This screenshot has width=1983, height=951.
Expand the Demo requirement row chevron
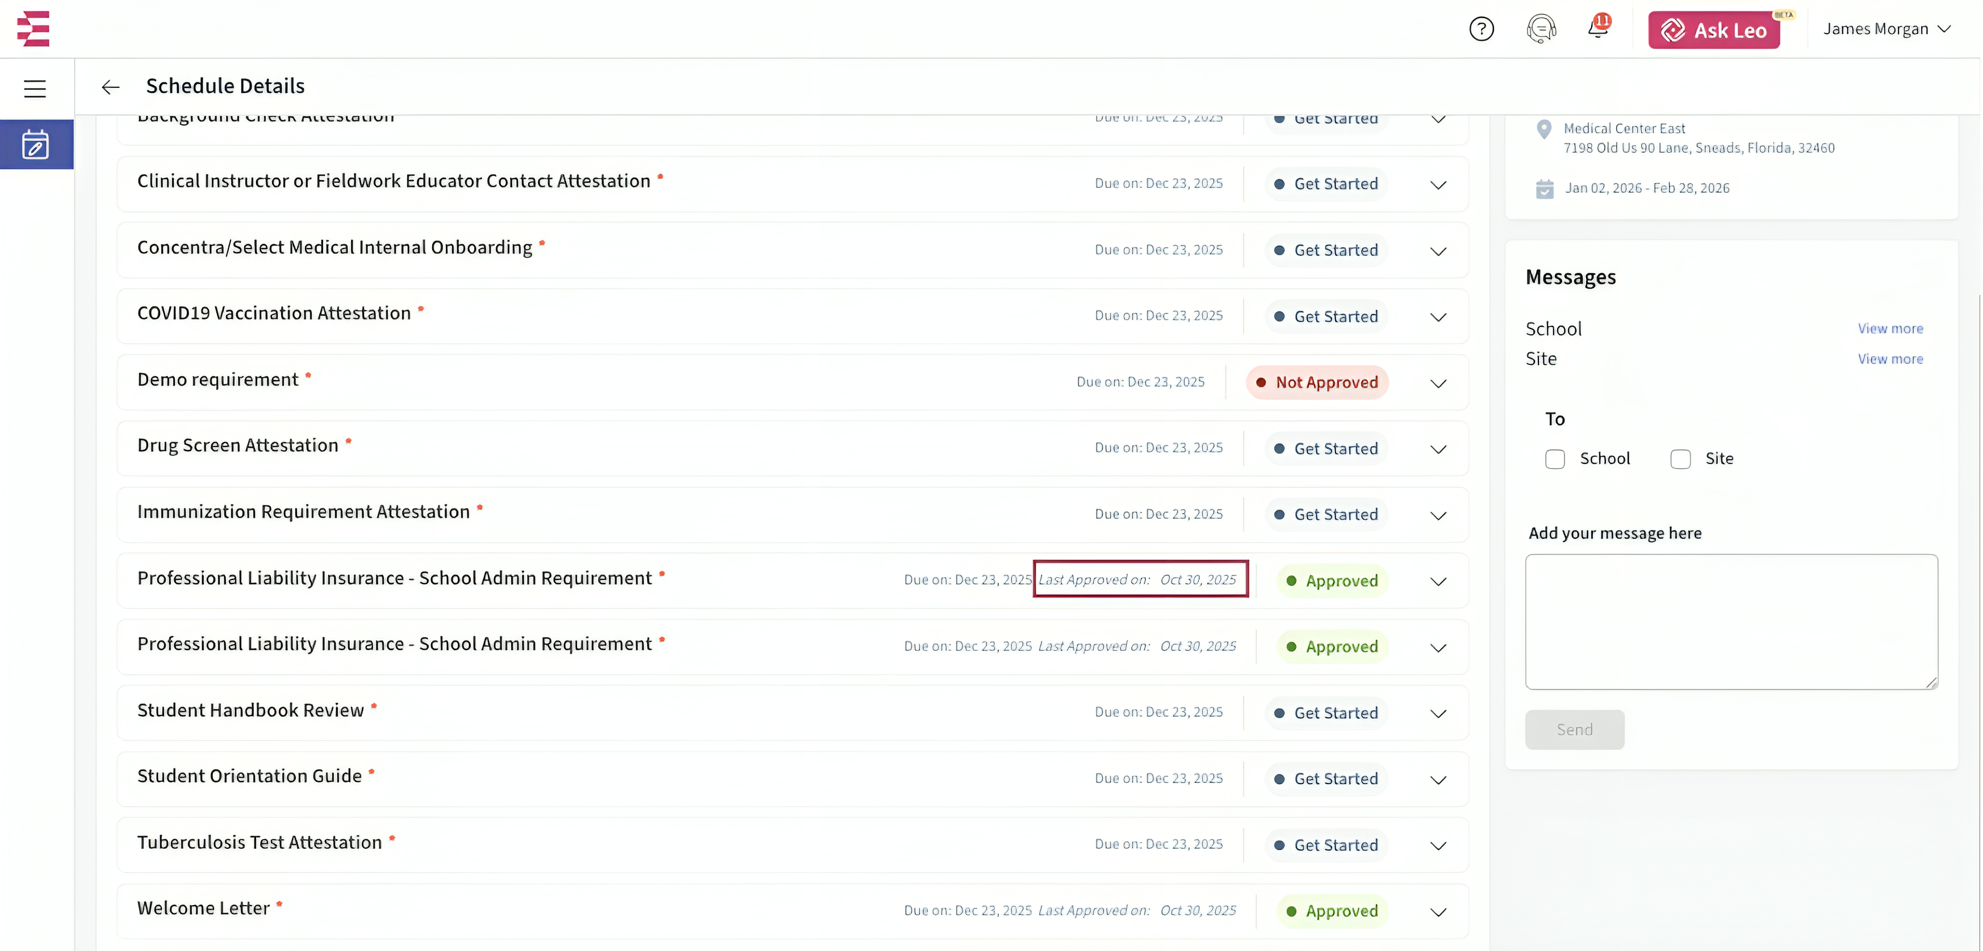pyautogui.click(x=1438, y=383)
